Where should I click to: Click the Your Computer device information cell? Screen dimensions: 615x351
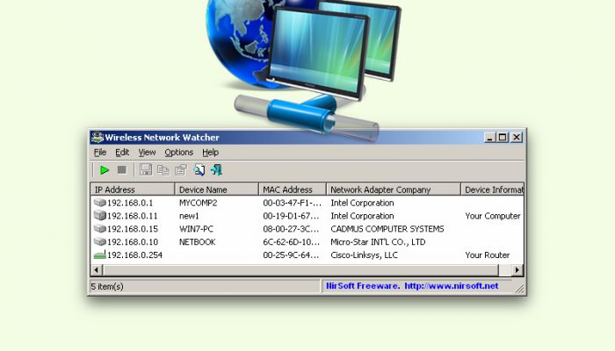point(493,216)
